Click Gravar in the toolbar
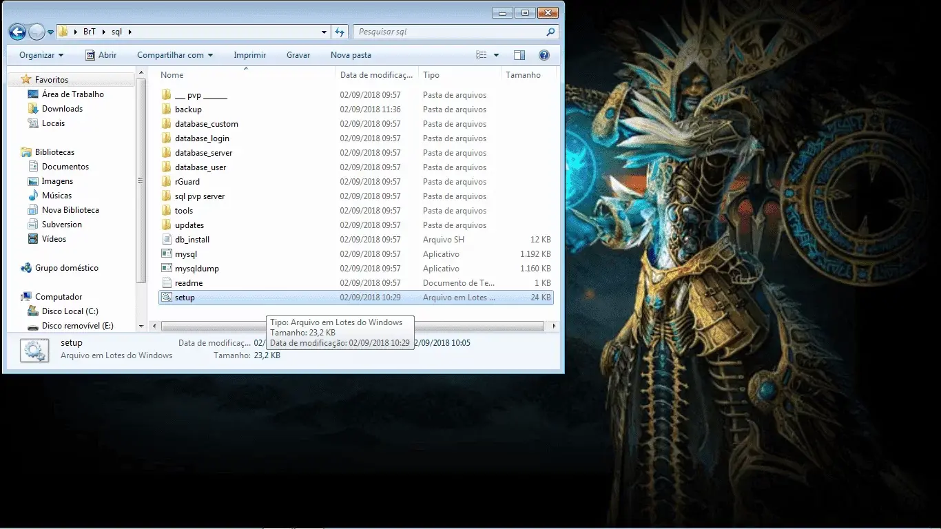 click(298, 55)
